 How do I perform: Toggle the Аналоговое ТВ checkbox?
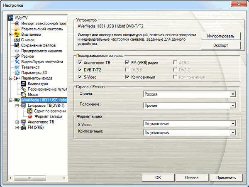(80, 62)
